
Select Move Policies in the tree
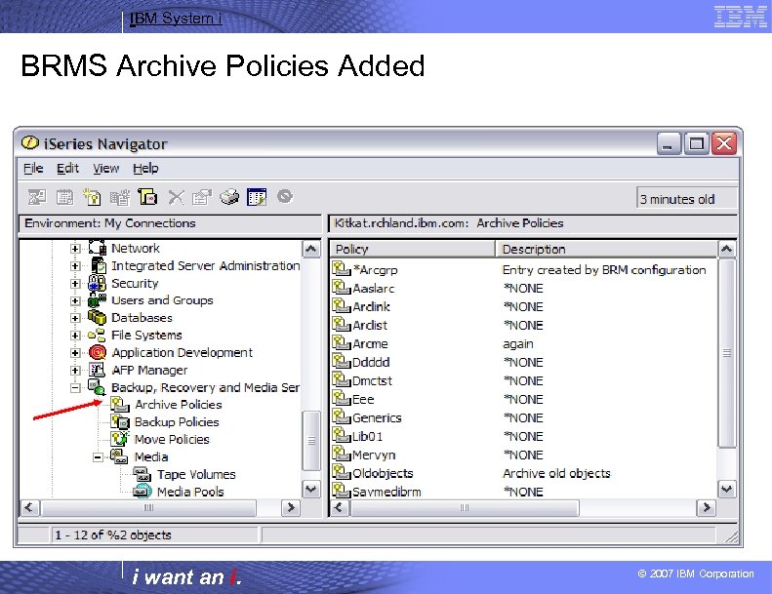pos(172,439)
